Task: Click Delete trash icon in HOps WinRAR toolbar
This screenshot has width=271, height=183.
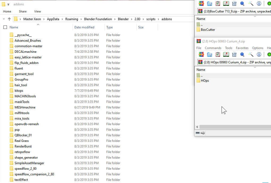Action: pyautogui.click(x=234, y=55)
